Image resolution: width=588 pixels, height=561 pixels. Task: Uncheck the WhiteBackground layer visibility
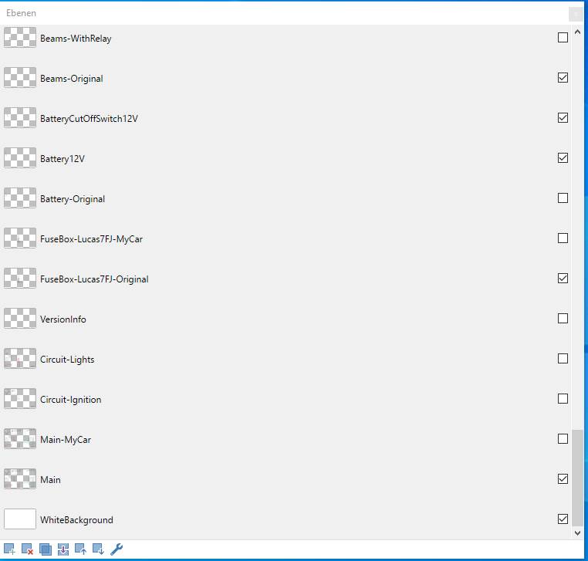point(563,519)
